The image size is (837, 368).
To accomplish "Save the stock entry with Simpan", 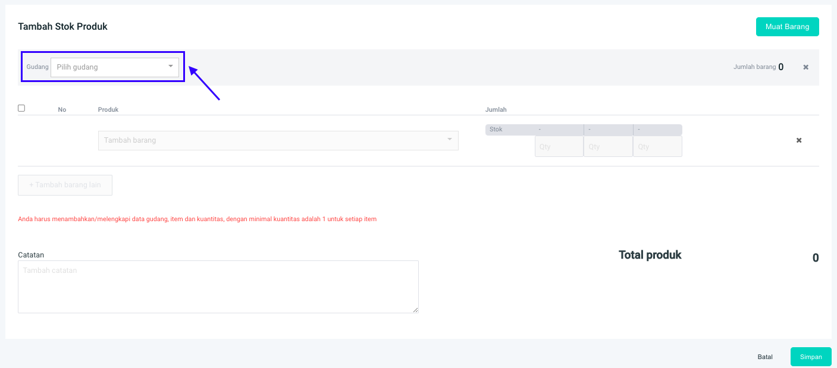I will pyautogui.click(x=811, y=357).
